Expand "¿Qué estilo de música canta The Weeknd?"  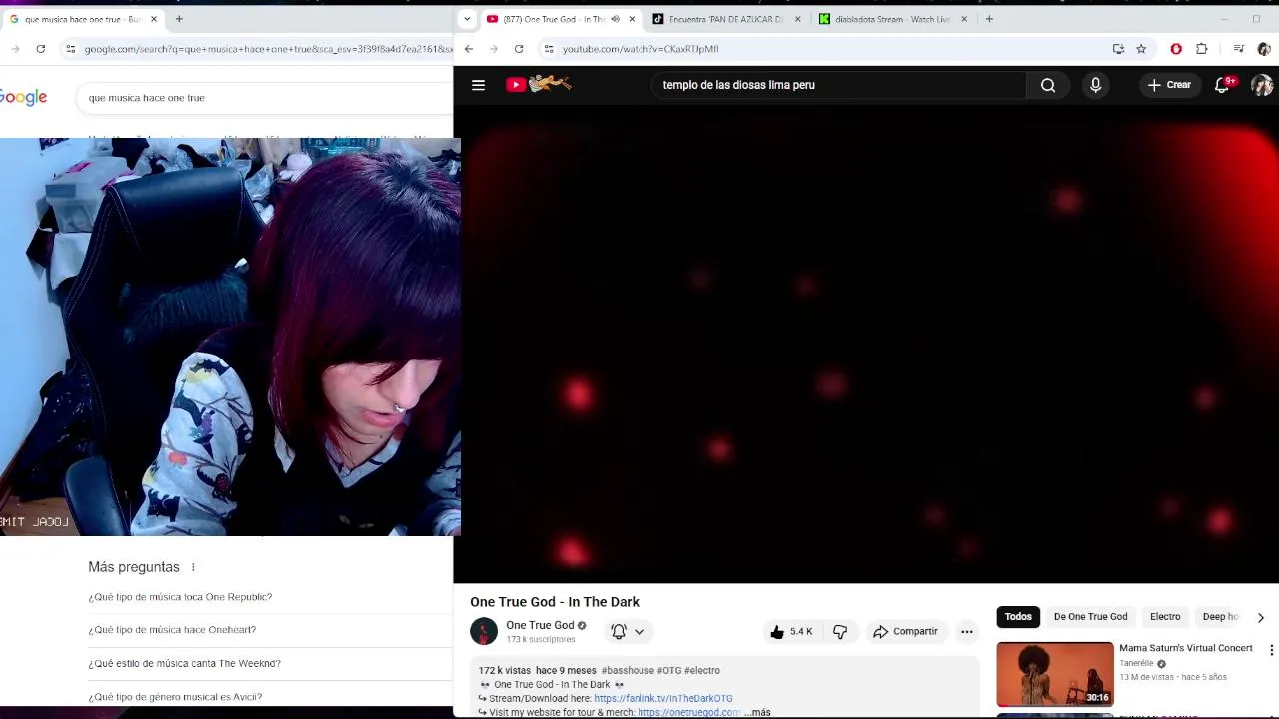pyautogui.click(x=270, y=663)
